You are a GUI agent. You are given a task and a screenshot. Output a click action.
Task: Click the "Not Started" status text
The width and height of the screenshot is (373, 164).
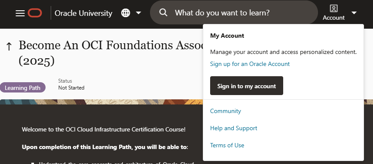(x=71, y=88)
